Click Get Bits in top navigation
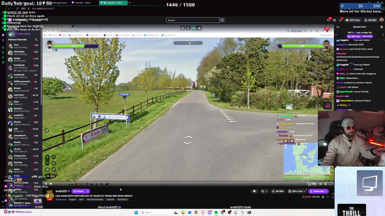 (x=370, y=20)
